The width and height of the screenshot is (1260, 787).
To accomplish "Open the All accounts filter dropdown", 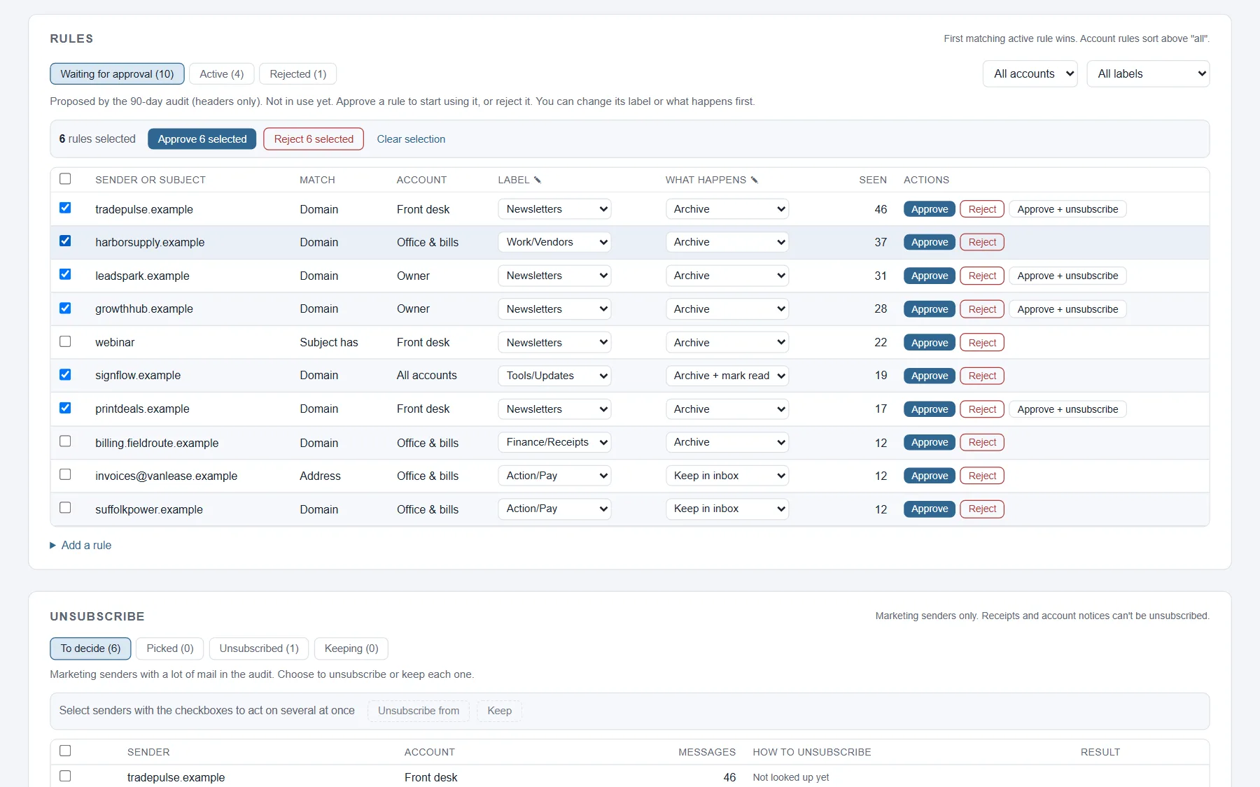I will click(x=1030, y=73).
